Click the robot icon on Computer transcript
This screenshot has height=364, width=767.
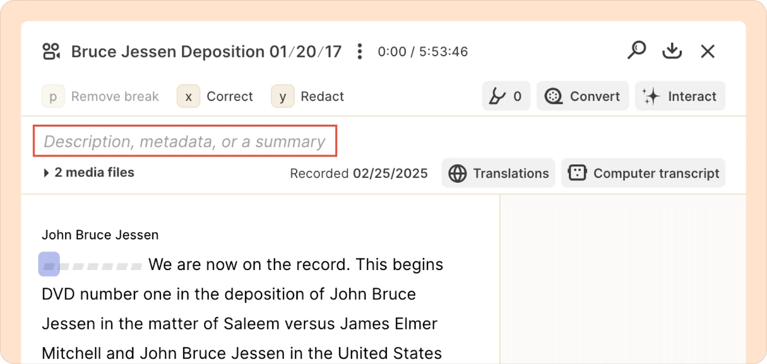point(577,173)
